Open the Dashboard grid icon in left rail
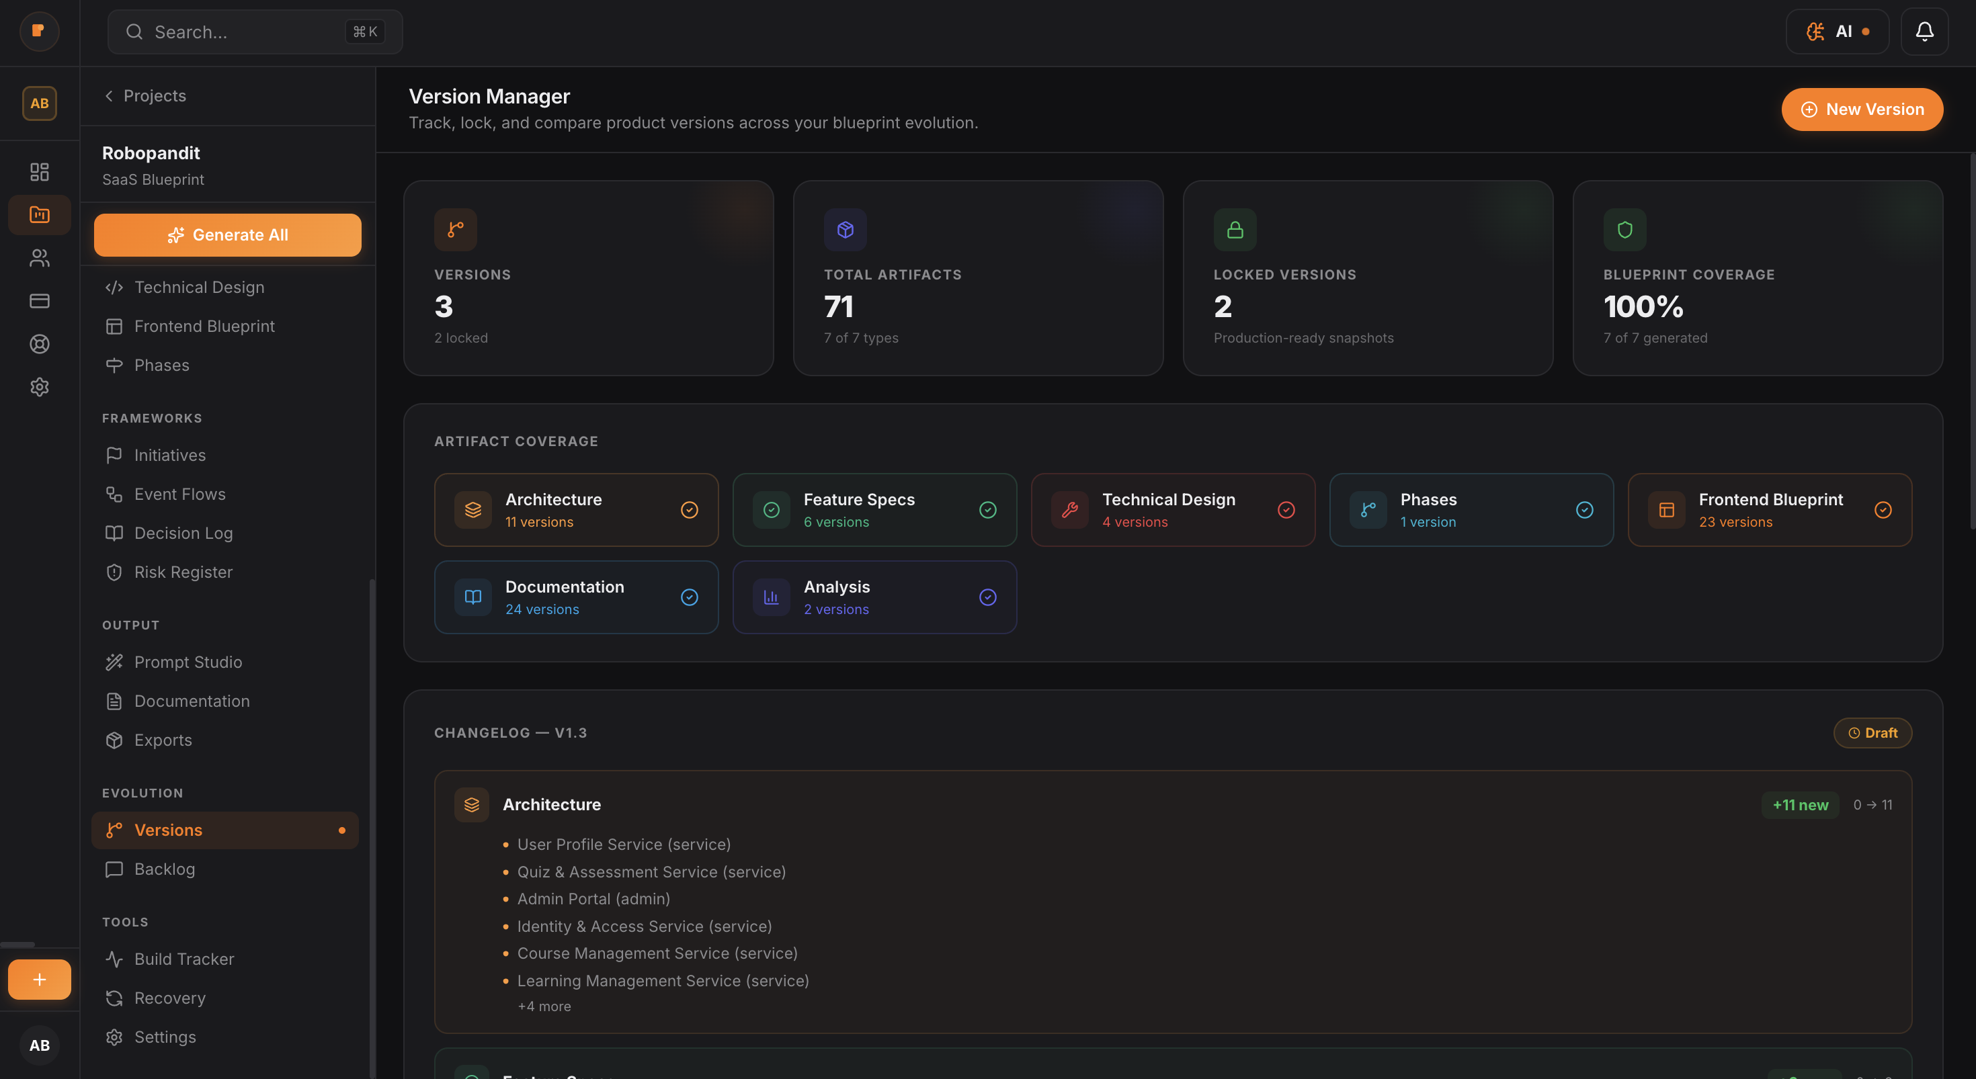This screenshot has height=1079, width=1976. (x=39, y=172)
